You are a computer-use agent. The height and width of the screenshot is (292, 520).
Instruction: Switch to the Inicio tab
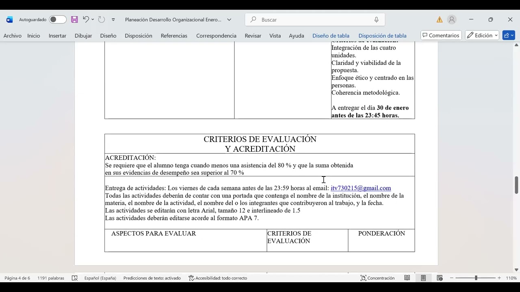(x=34, y=36)
